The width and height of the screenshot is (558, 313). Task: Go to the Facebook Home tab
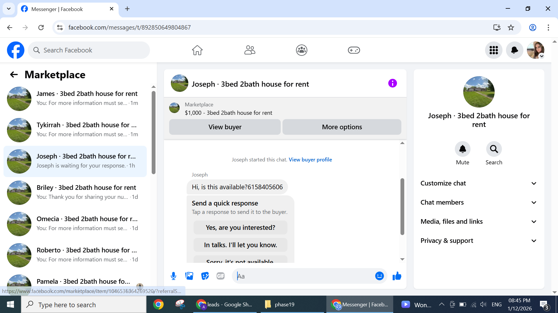coord(197,50)
